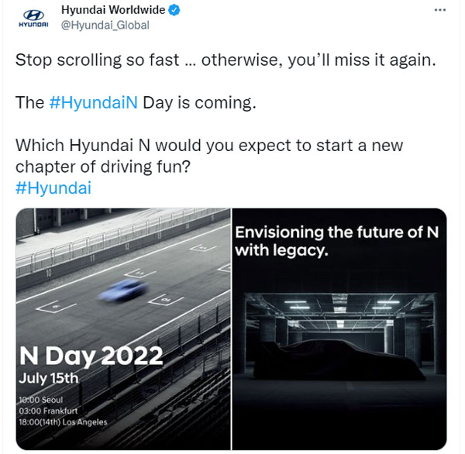Viewport: 465px width, 454px height.
Task: Click the blue verified badge
Action: coord(176,11)
